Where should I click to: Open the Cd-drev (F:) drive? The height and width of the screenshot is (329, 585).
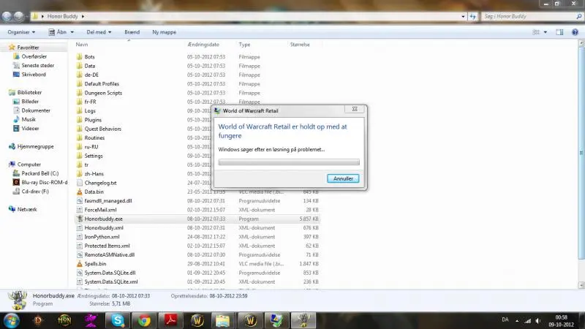35,192
